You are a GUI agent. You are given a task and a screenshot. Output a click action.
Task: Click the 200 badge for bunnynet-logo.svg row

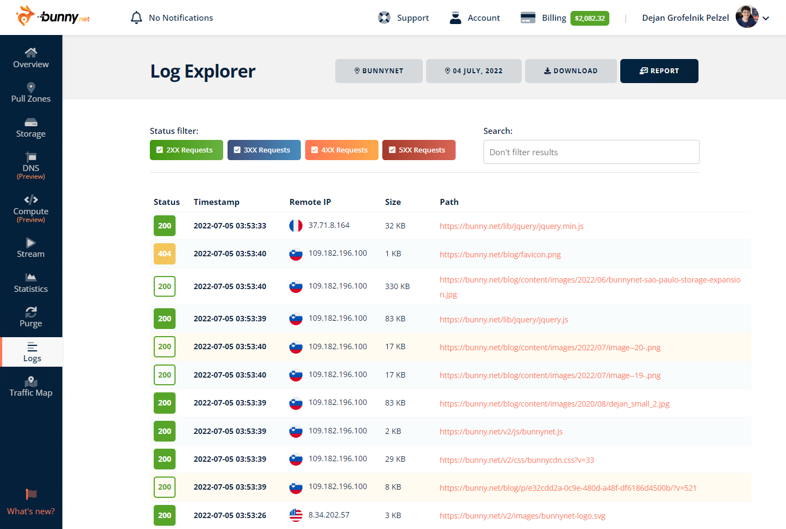point(165,515)
